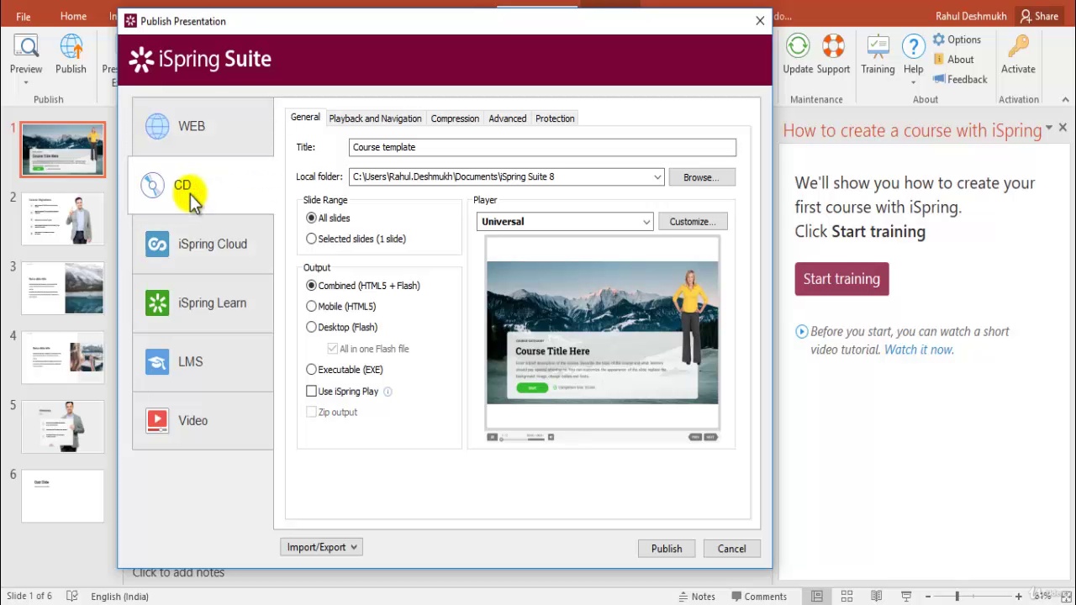This screenshot has height=605, width=1076.
Task: Switch to the General tab
Action: [305, 118]
